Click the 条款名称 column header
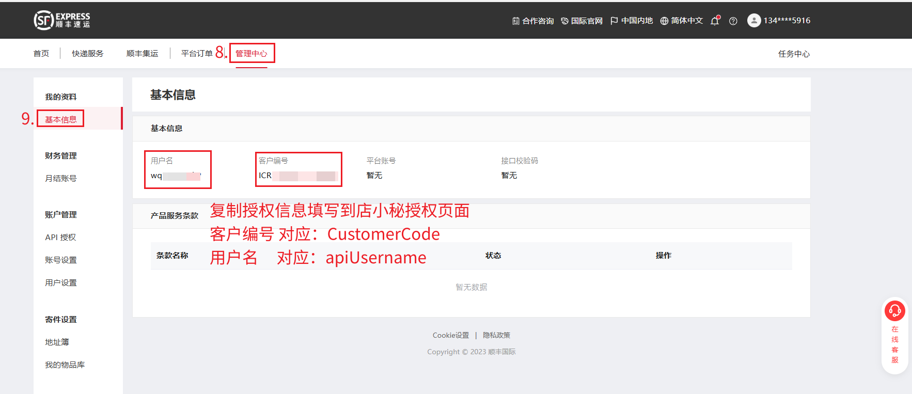 pos(172,255)
